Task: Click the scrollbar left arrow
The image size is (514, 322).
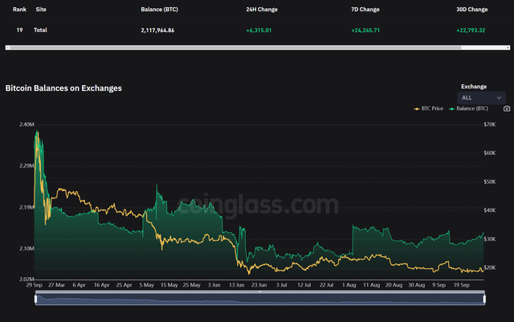Action: tap(7, 47)
